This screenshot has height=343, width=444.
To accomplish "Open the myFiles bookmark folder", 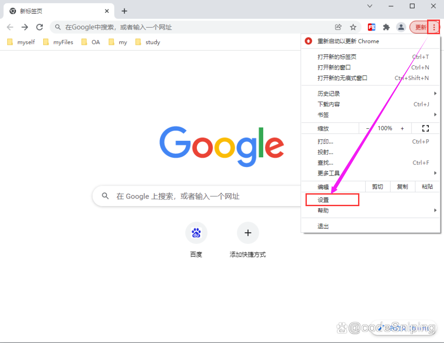I will coord(58,42).
